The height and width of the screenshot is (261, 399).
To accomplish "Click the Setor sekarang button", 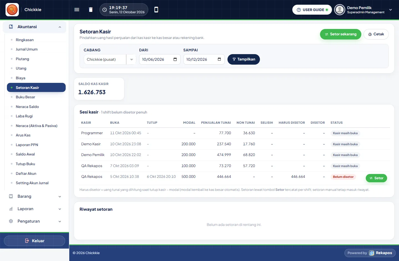I will pyautogui.click(x=341, y=34).
